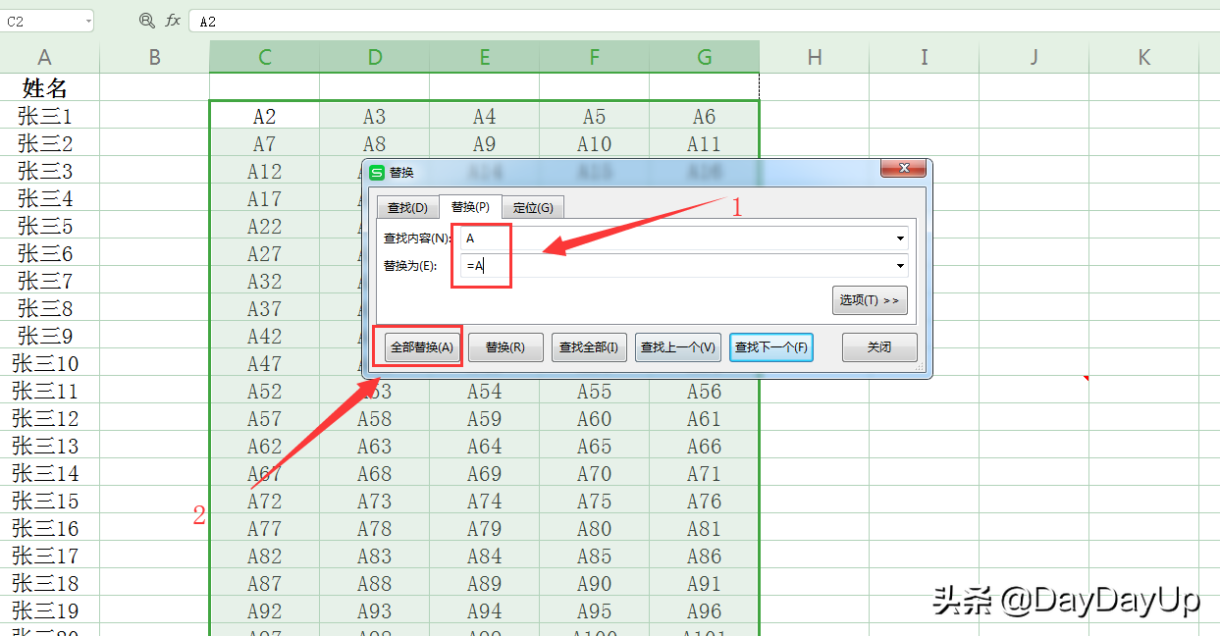Select column K header
The height and width of the screenshot is (636, 1220).
pos(1143,58)
